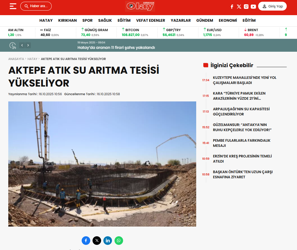Viewport: 297px width, 250px height.
Task: Open the X (Twitter) header icon
Action: click(x=239, y=7)
